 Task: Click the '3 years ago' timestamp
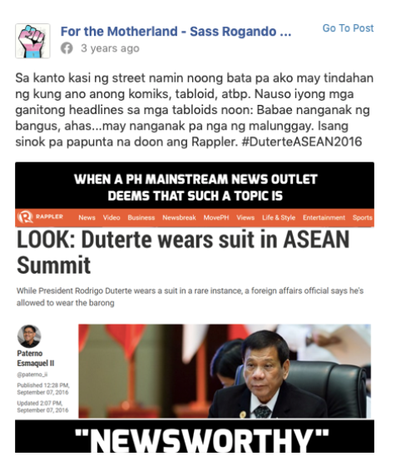pyautogui.click(x=110, y=48)
